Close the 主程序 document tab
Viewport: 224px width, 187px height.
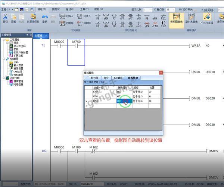[x=46, y=36]
